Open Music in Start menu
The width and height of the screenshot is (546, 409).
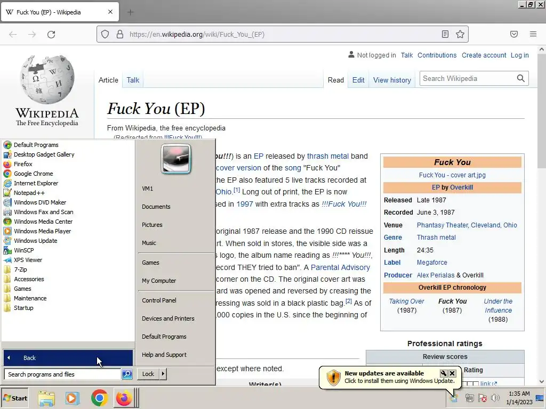(x=149, y=243)
